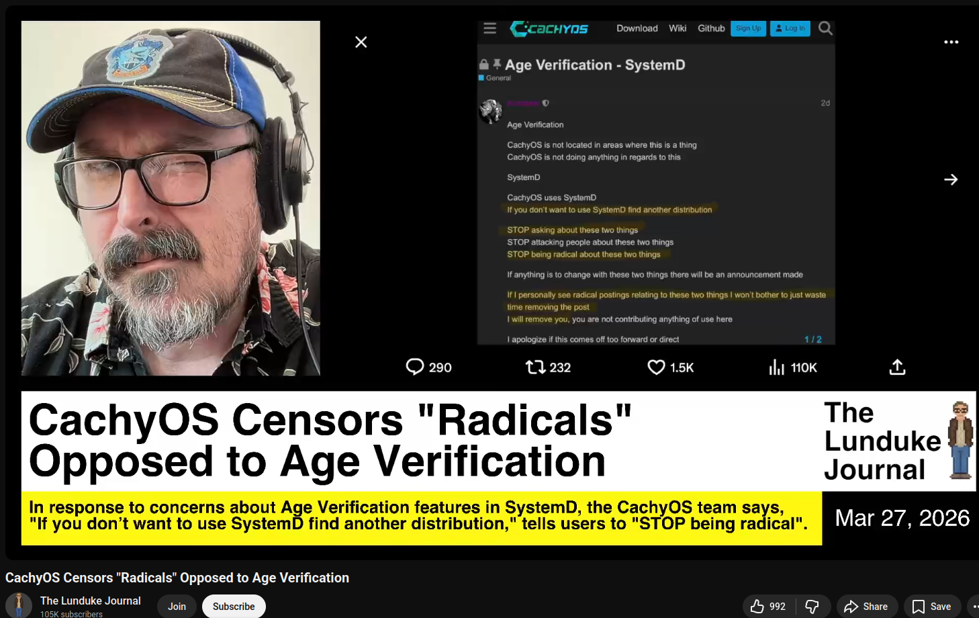The image size is (979, 618).
Task: Click the 105K subscribers text
Action: 71,614
